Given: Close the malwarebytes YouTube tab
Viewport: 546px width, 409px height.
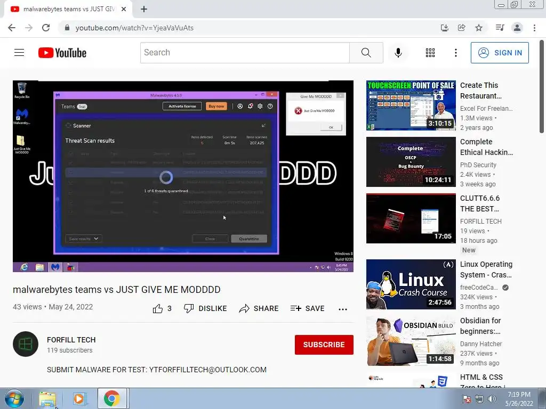Looking at the screenshot, I should [124, 10].
